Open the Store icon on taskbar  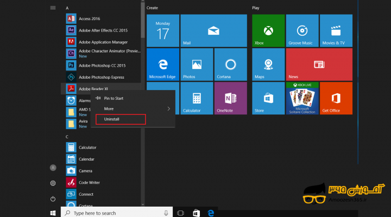tap(196, 213)
